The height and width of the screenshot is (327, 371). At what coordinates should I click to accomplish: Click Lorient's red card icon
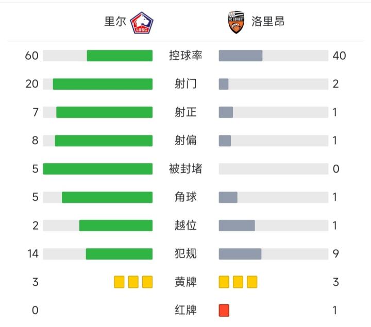[224, 310]
